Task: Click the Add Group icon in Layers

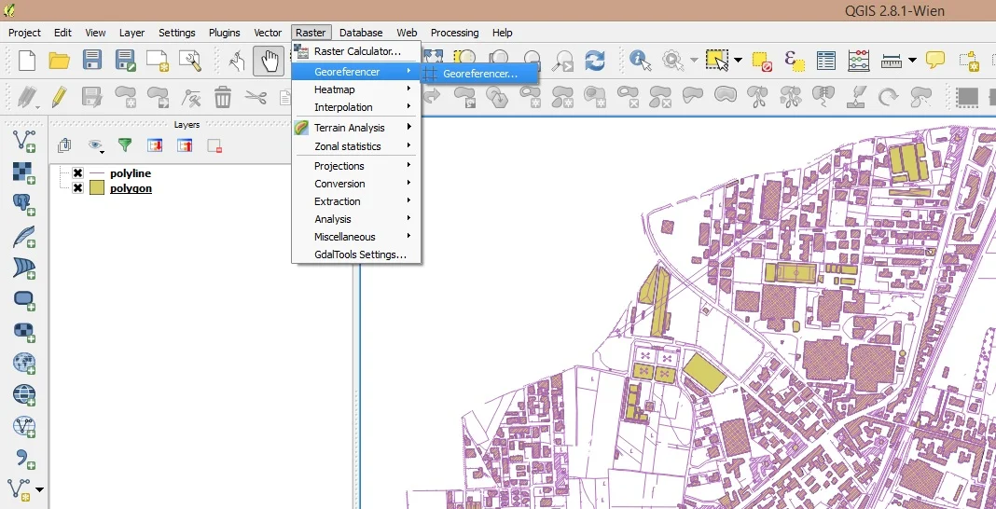Action: (64, 146)
